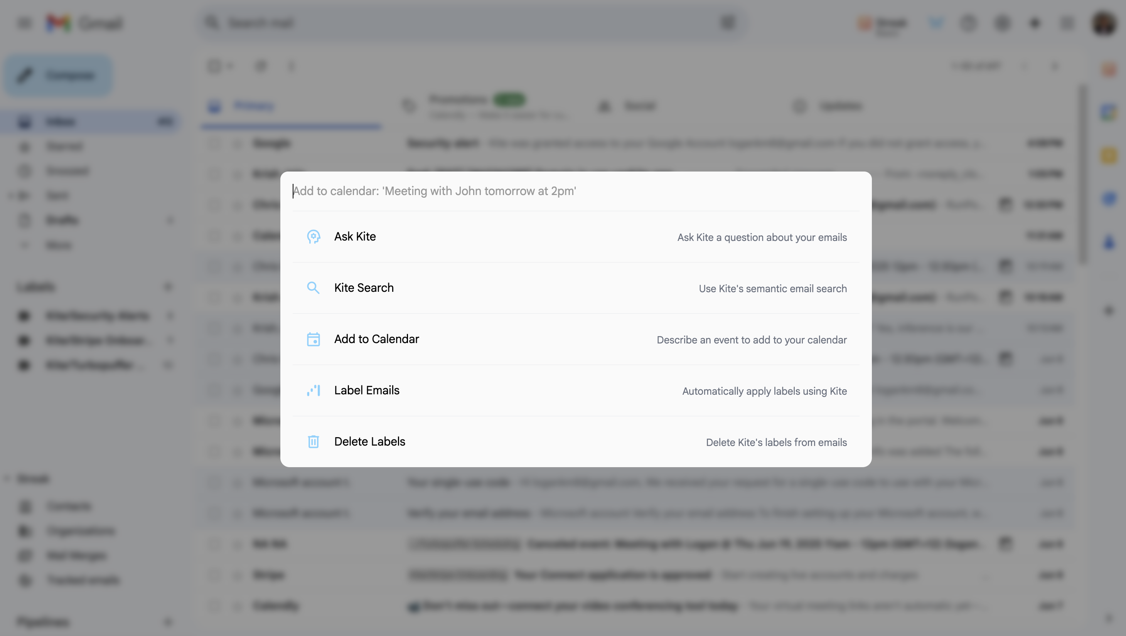Click the Ask Kite head icon
Screen dimensions: 1126x636
pyautogui.click(x=313, y=237)
